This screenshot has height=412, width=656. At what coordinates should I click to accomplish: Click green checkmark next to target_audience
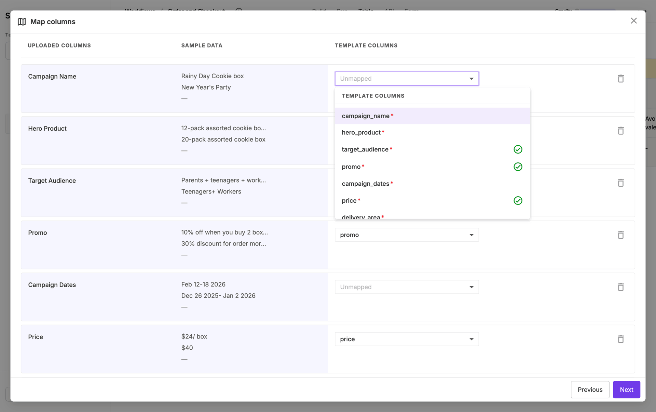point(518,149)
